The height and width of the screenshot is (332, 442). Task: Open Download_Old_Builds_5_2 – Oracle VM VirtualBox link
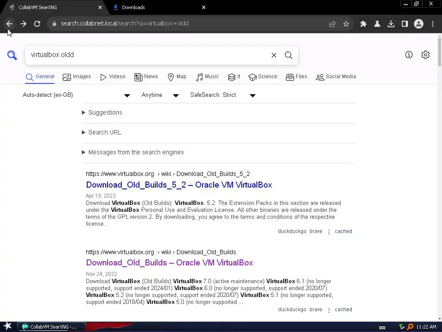click(x=179, y=185)
